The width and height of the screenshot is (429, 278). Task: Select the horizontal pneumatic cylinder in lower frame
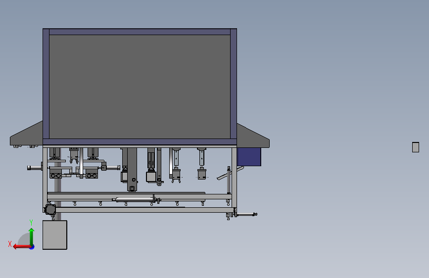[x=136, y=200]
